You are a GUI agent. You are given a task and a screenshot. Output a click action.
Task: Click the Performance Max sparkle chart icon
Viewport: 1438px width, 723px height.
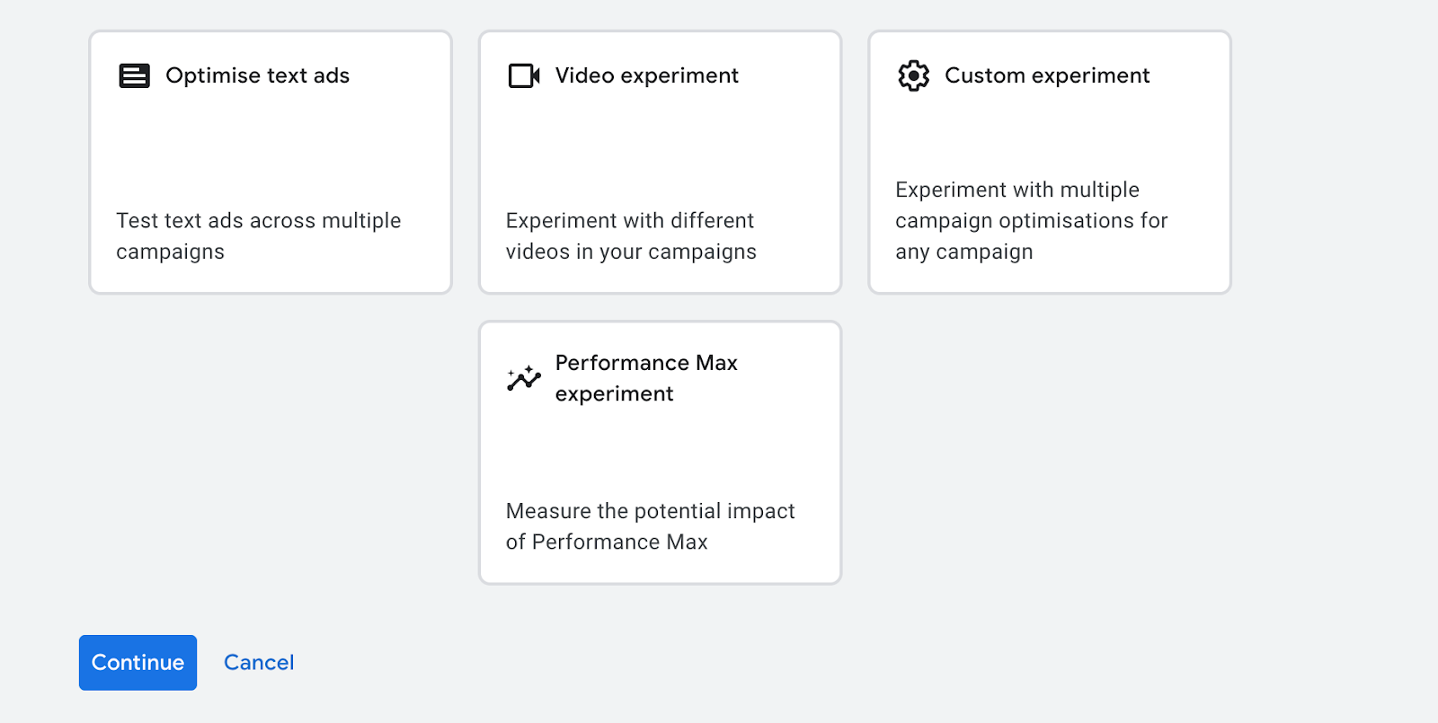tap(524, 378)
